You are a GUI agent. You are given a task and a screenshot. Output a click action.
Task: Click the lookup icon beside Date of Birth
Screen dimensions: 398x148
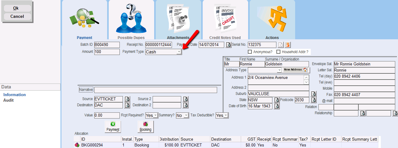pos(277,106)
